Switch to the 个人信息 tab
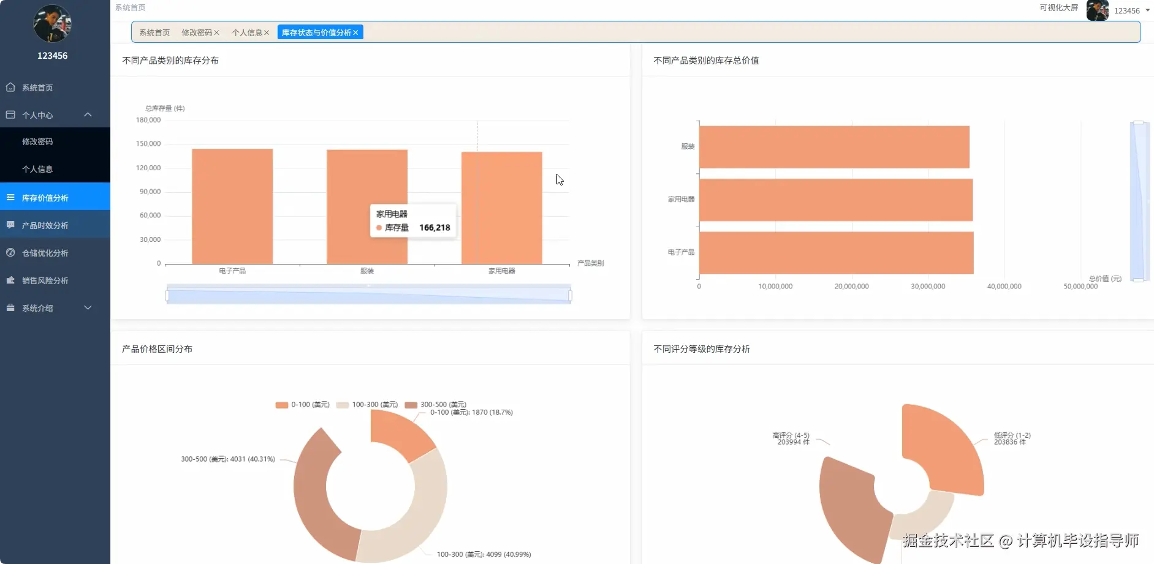 [247, 32]
